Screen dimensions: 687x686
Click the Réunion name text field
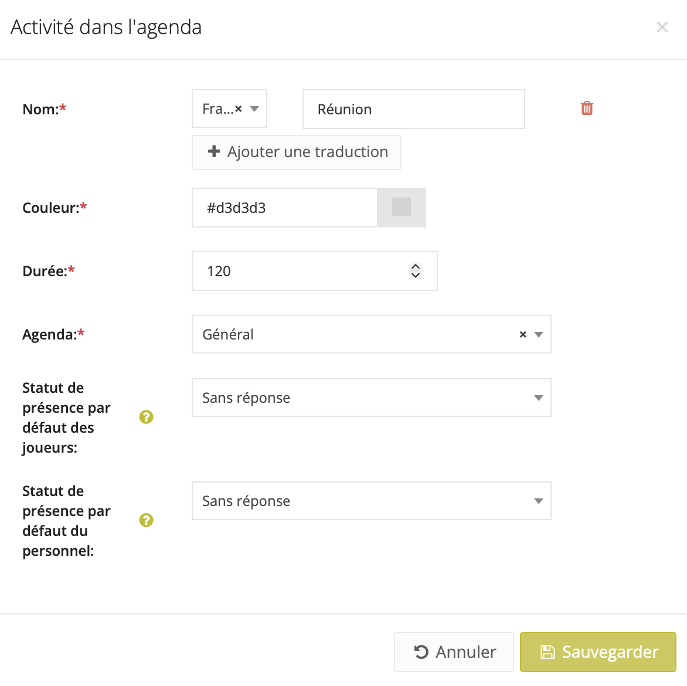point(413,109)
